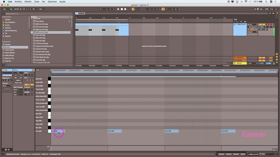
Task: Open the All Channels input dropdown
Action: click(252, 27)
